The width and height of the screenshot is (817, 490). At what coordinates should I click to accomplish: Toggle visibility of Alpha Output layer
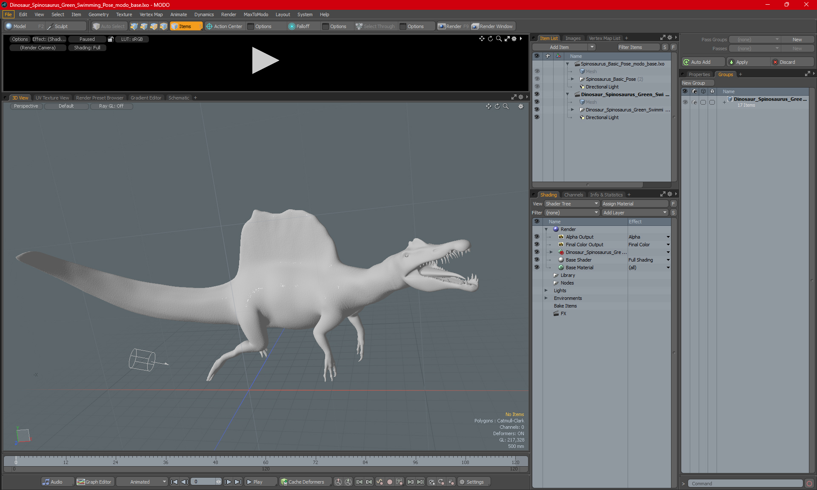(x=537, y=237)
